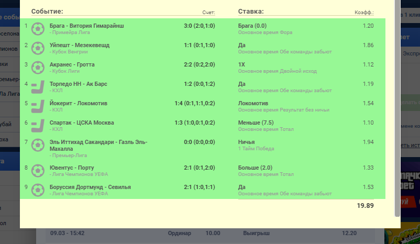The image size is (420, 244).
Task: Click the Основное время Фора label
Action: coord(265,32)
